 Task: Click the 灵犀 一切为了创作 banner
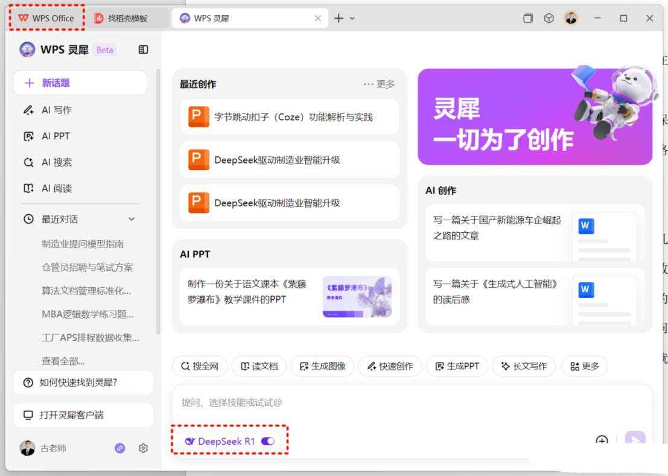[535, 116]
